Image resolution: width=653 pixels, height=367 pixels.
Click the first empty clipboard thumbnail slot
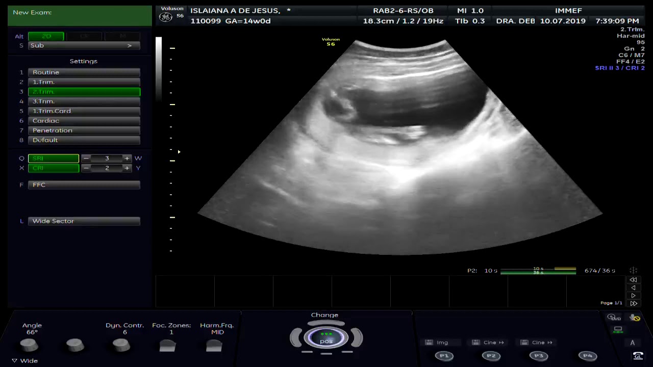coord(185,292)
